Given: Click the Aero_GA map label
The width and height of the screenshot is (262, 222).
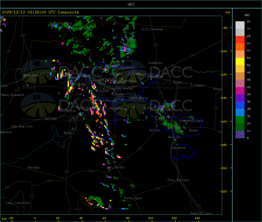Looking at the screenshot, I should [x=174, y=137].
